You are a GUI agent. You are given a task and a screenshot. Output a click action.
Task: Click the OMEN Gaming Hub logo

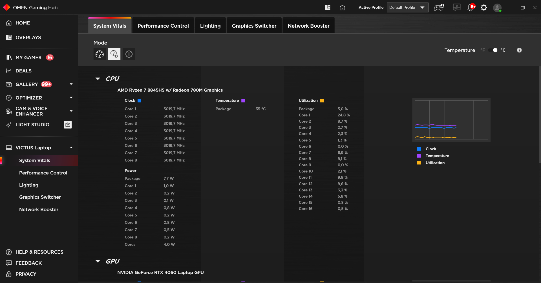pos(6,7)
